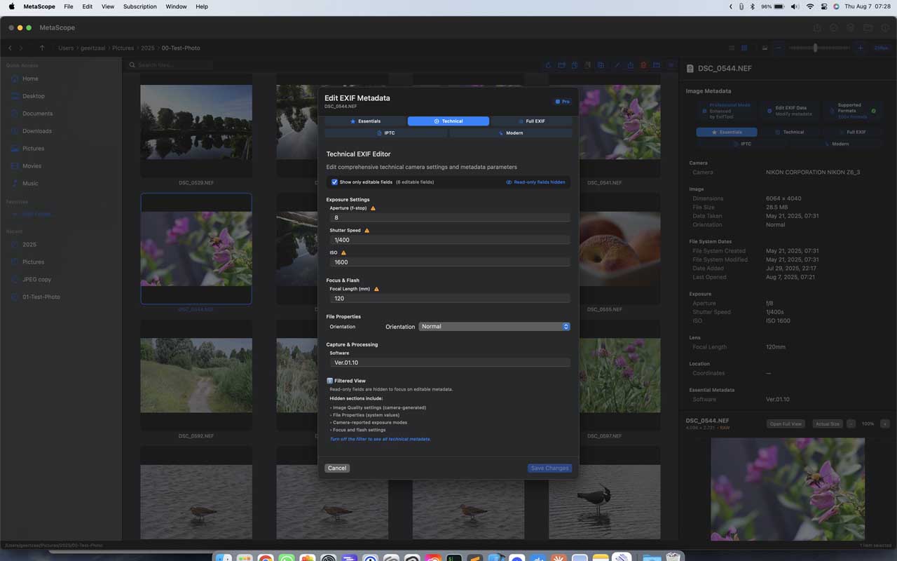Select the Modern tab in the dialog
This screenshot has width=897, height=561.
coord(511,133)
